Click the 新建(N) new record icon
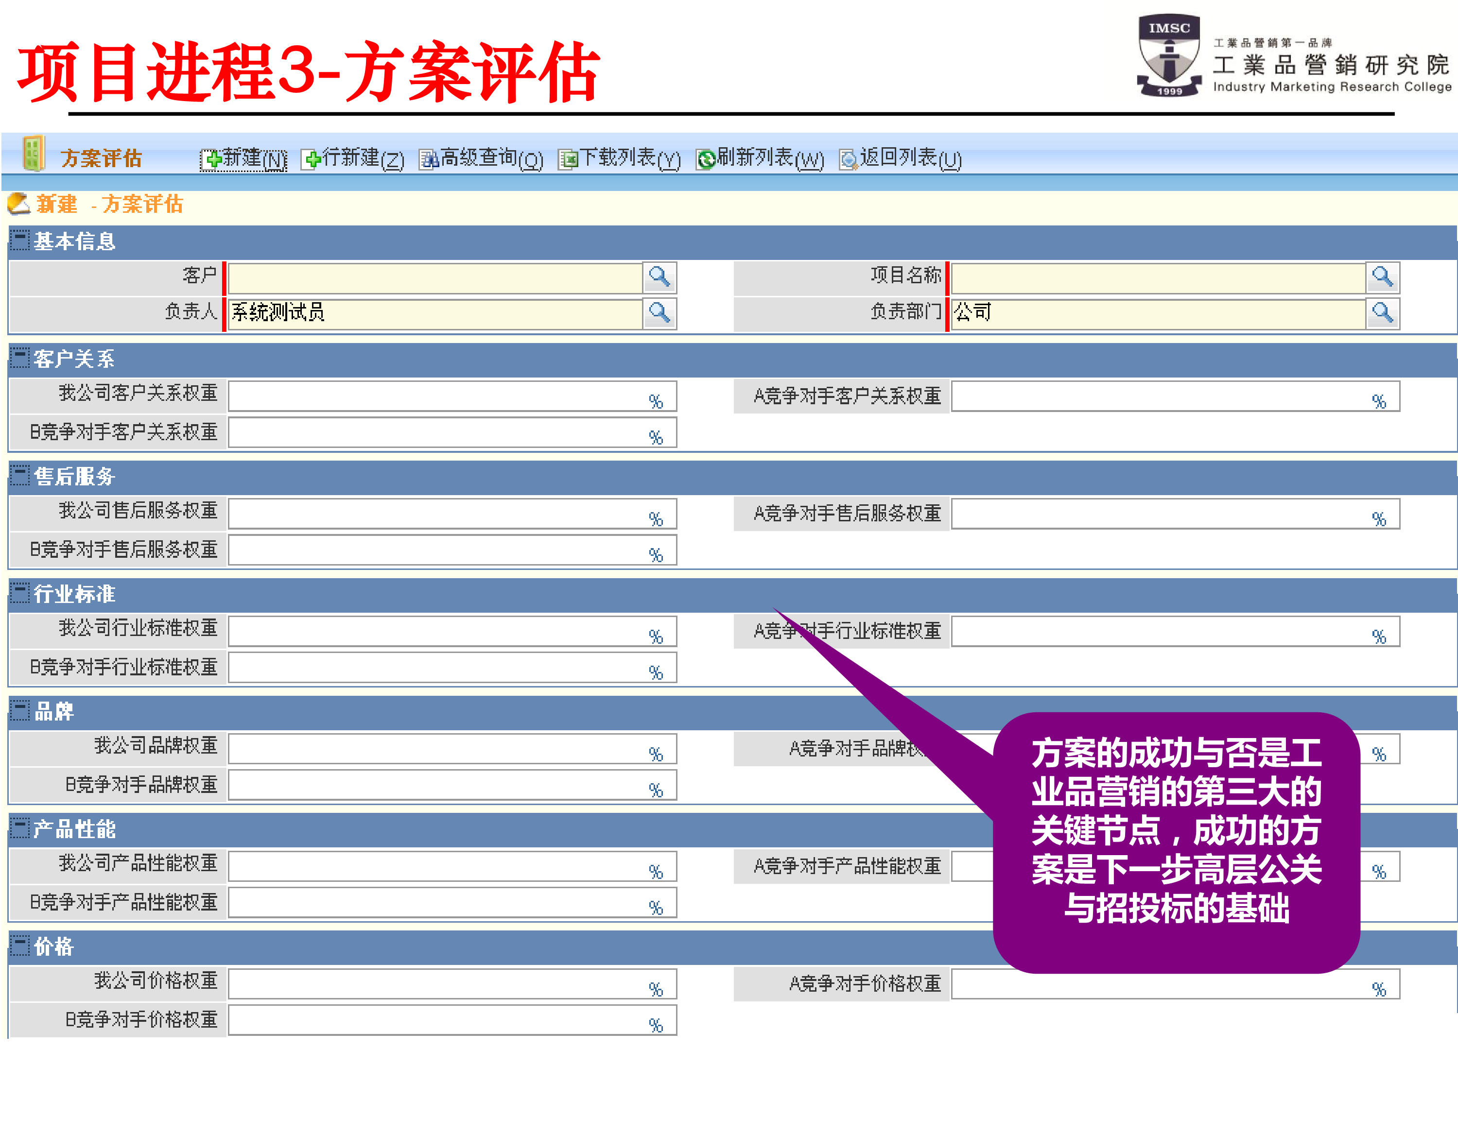Screen dimensions: 1458x1135 point(211,159)
